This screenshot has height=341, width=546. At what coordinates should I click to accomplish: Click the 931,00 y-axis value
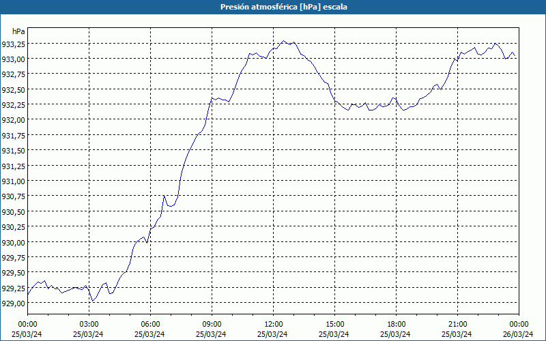click(13, 181)
